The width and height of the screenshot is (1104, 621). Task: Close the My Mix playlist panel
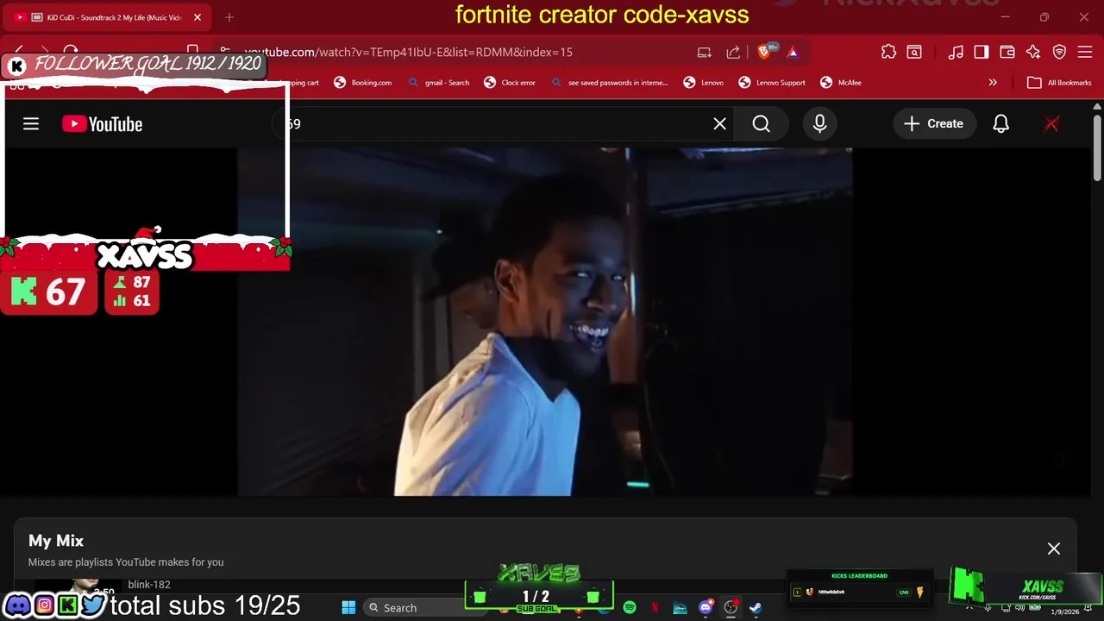pyautogui.click(x=1054, y=549)
